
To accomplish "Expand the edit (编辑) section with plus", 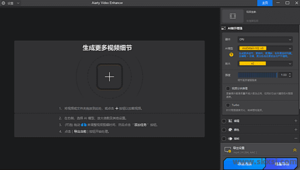I will click(x=295, y=121).
